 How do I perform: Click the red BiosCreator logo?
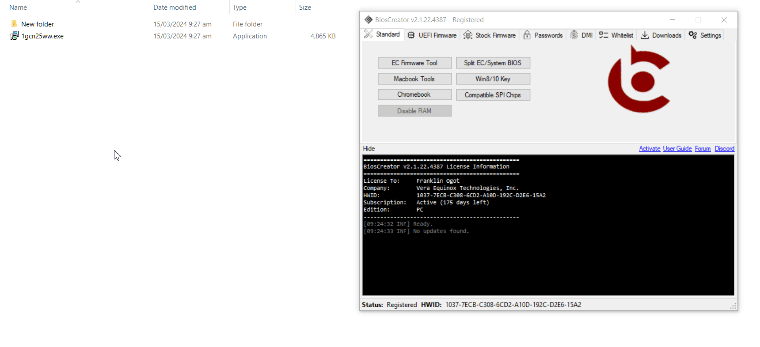pyautogui.click(x=639, y=79)
